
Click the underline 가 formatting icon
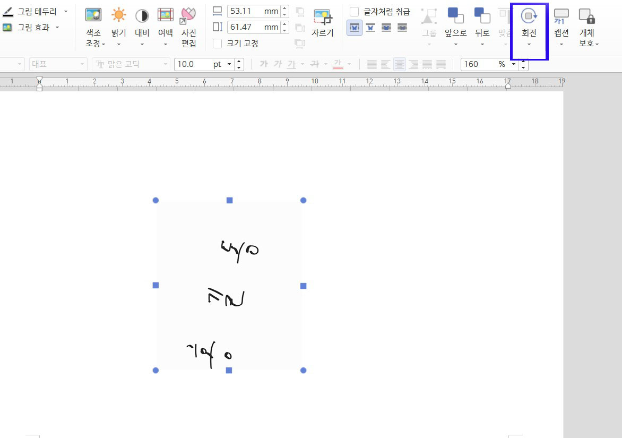pyautogui.click(x=291, y=64)
